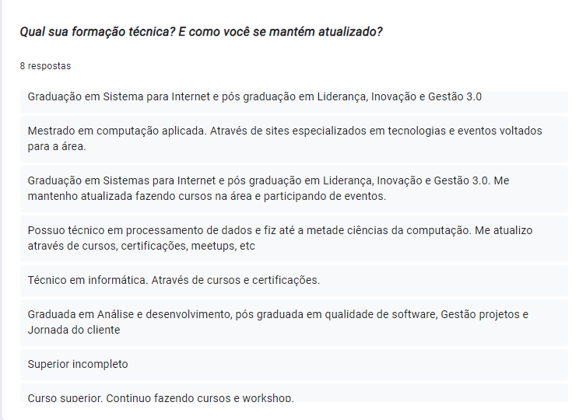This screenshot has height=420, width=579.
Task: Click the word 'workshop' in last response
Action: point(267,398)
